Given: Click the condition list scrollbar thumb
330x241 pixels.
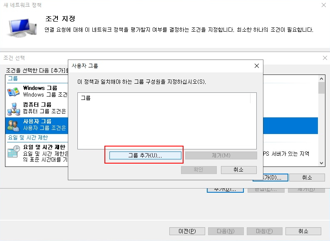Looking at the screenshot, I should coord(321,88).
